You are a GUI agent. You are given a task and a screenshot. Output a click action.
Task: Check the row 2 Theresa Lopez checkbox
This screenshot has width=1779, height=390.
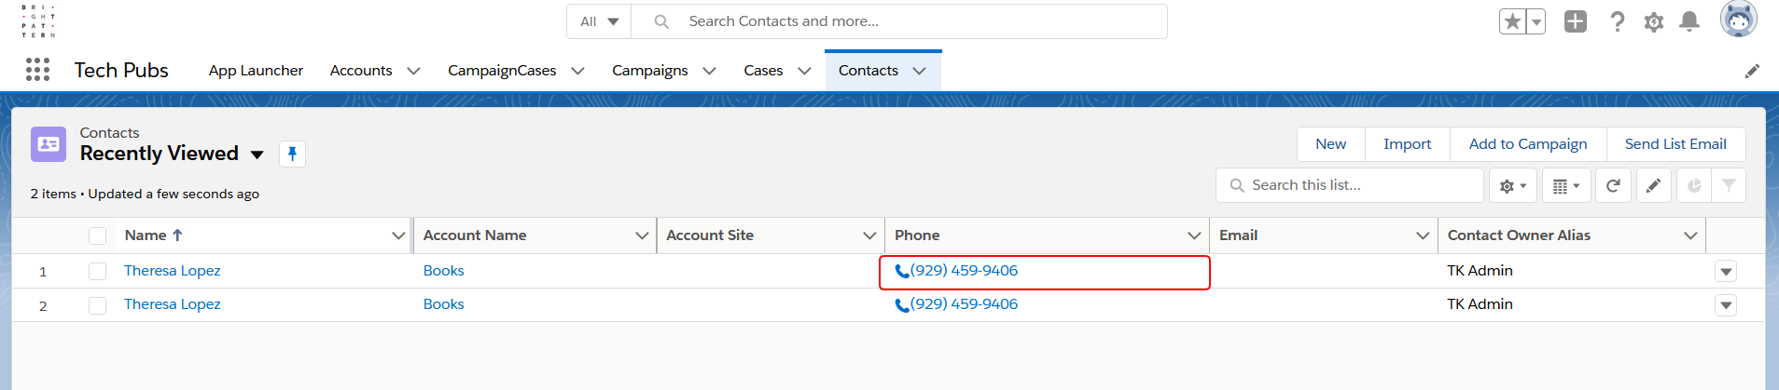point(97,305)
